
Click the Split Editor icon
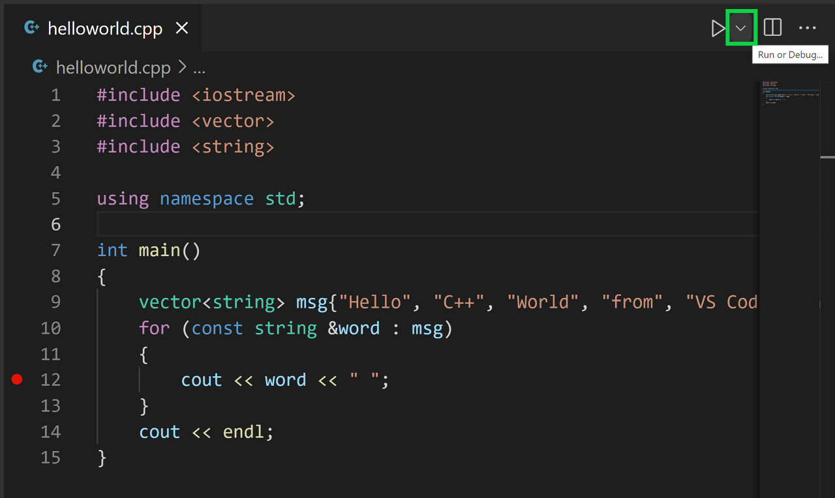click(772, 28)
